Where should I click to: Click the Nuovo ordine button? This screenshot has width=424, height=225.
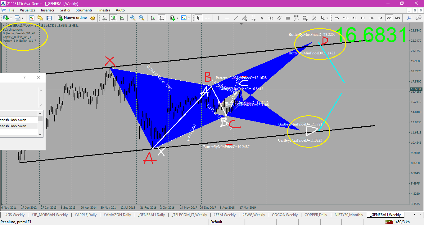point(73,18)
